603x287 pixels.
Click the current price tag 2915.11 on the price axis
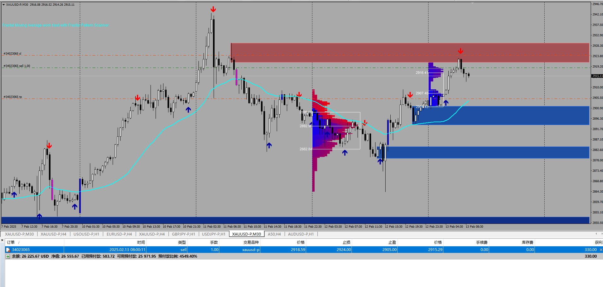click(x=597, y=76)
